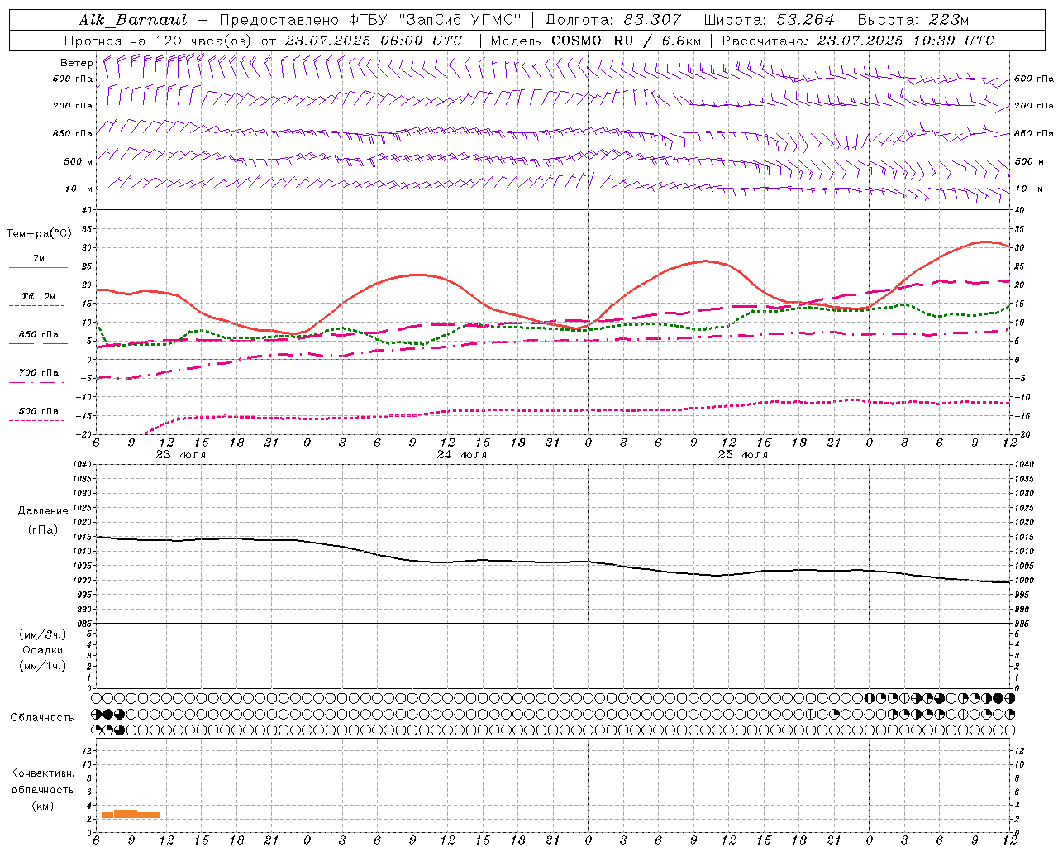The width and height of the screenshot is (1058, 847).
Task: Click the Тем-ра(°C) axis title
Action: (x=39, y=234)
